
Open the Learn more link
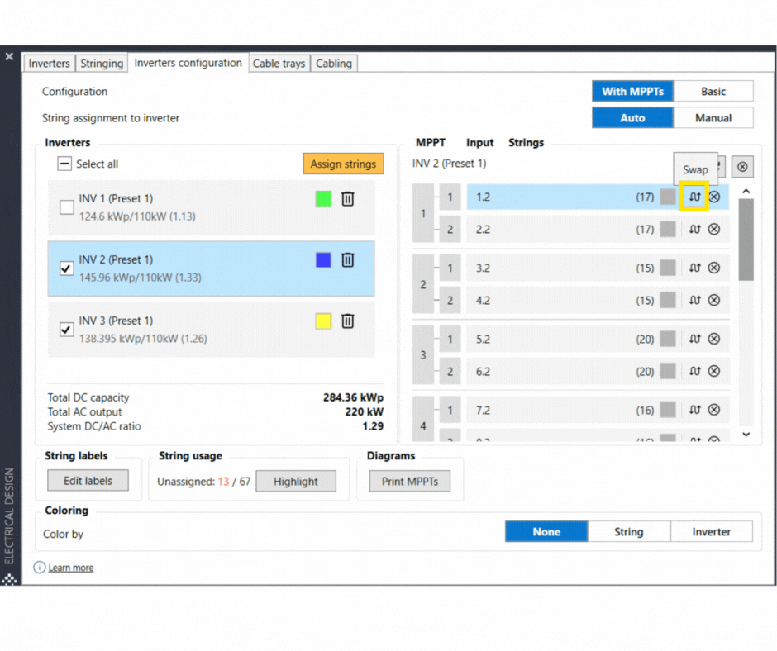(x=71, y=568)
